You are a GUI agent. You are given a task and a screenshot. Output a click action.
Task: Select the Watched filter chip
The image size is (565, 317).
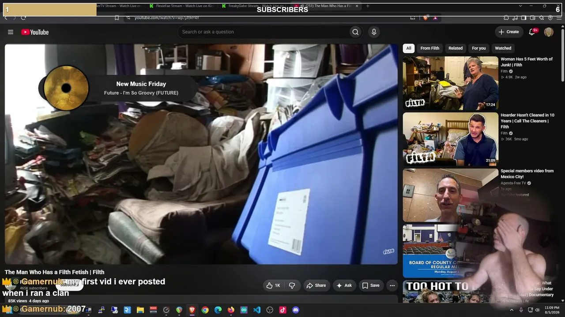(503, 48)
